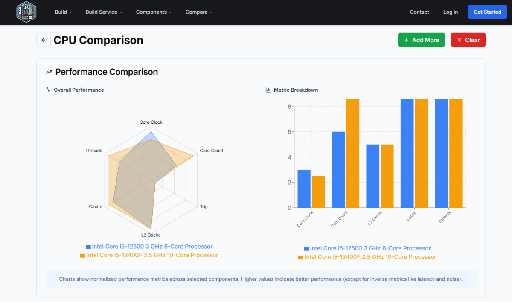Expand the Components dropdown menu
The image size is (512, 302).
[x=154, y=12]
